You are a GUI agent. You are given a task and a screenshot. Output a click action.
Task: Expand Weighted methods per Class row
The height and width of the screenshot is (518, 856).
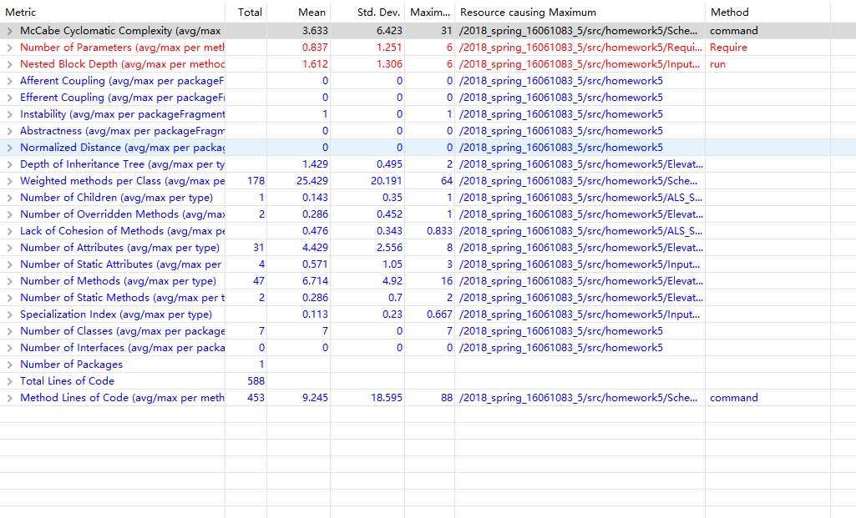[10, 182]
